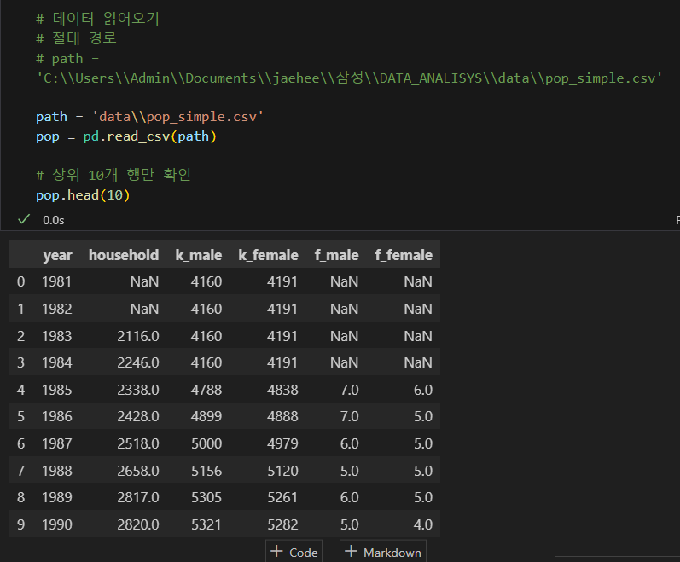Click the k_male value 5000
Screen dimensions: 680x562
(x=206, y=443)
